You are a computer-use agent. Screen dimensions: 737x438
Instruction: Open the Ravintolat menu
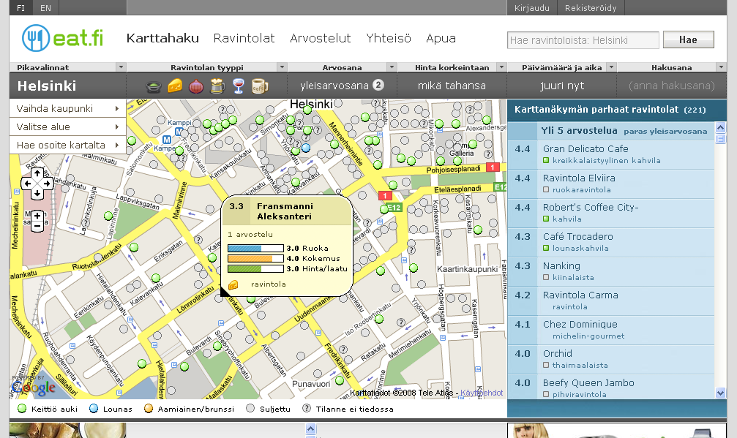[x=244, y=38]
